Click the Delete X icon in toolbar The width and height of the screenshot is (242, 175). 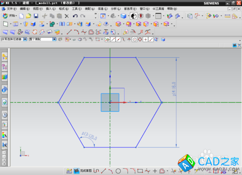(67, 16)
